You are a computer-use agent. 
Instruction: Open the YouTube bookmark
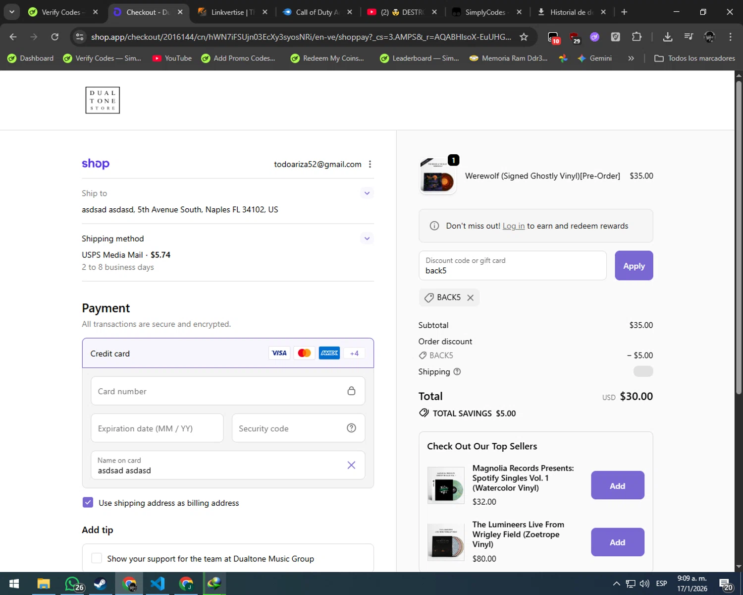tap(172, 58)
